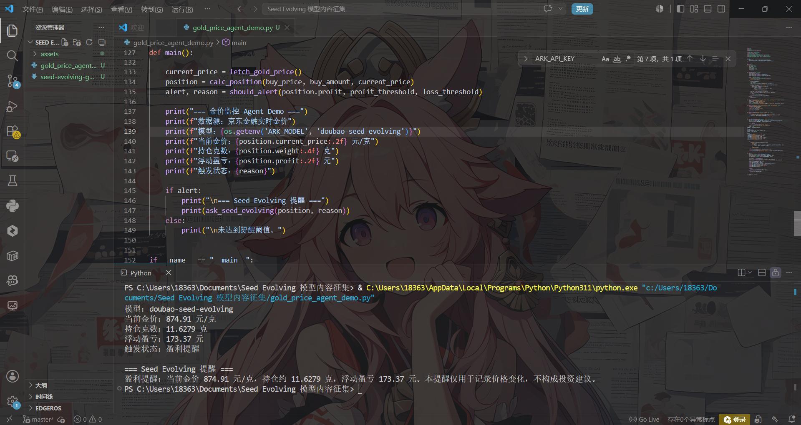Toggle Match Whole Word in find widget

pyautogui.click(x=617, y=59)
